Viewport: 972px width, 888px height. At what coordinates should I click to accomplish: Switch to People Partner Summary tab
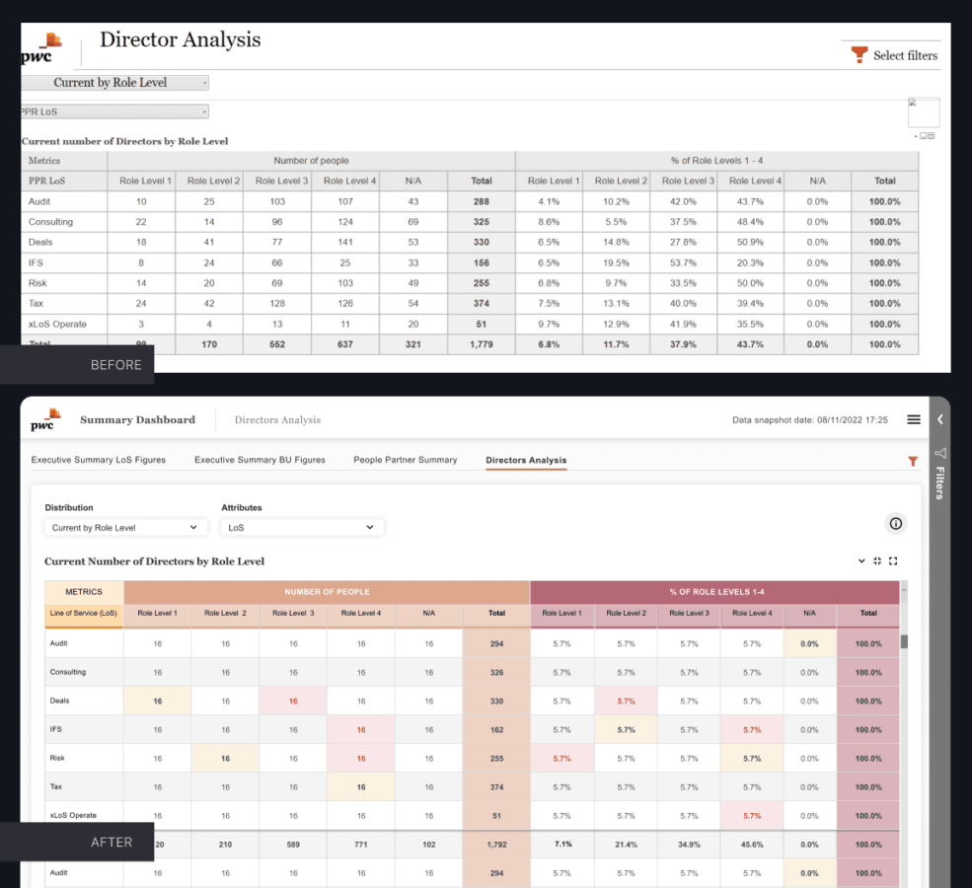pyautogui.click(x=406, y=460)
